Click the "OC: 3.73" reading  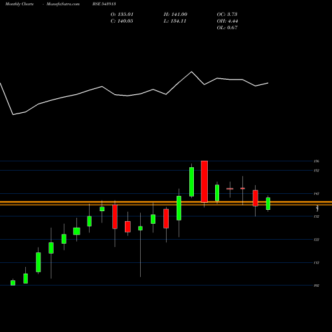click(227, 15)
